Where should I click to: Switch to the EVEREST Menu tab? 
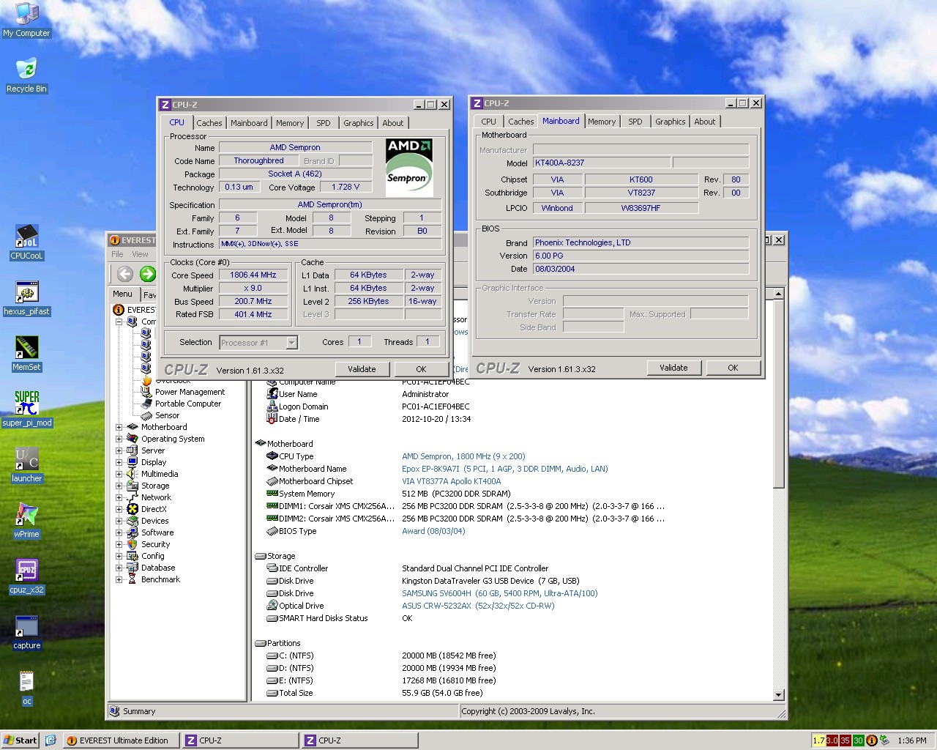pyautogui.click(x=122, y=294)
